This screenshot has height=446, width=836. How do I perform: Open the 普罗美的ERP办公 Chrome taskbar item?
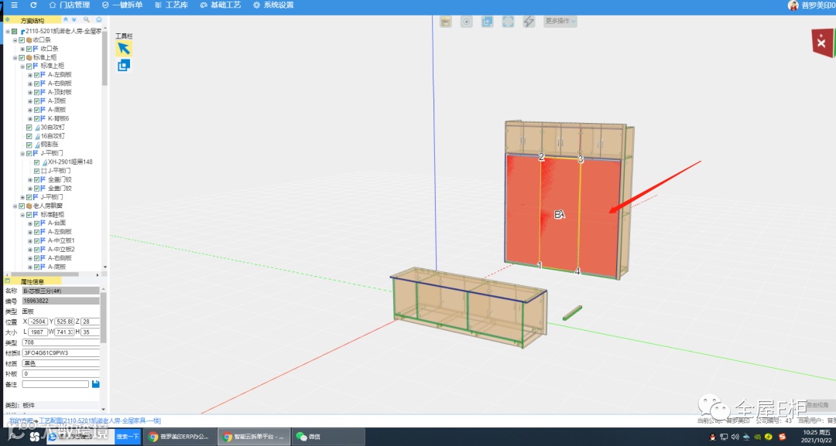(x=181, y=437)
